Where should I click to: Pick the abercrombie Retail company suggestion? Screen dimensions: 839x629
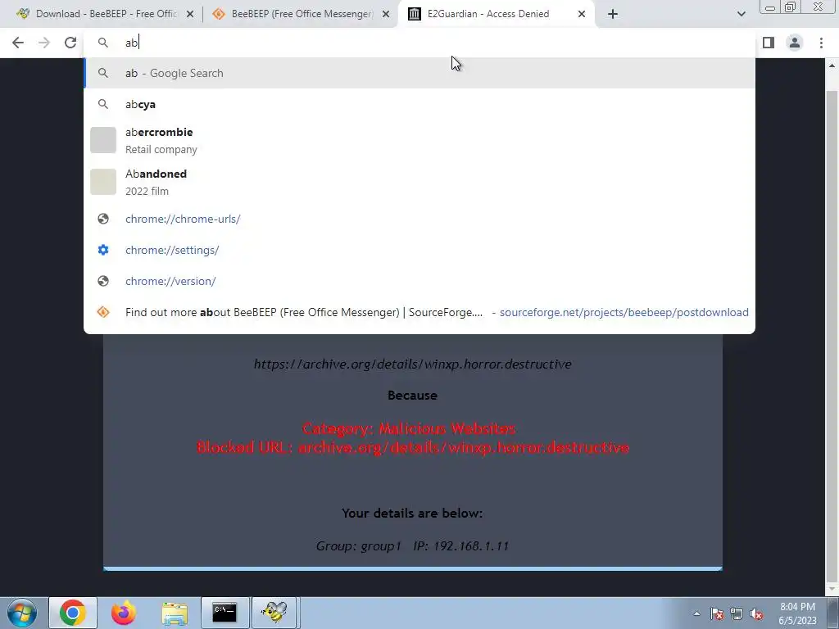click(419, 140)
